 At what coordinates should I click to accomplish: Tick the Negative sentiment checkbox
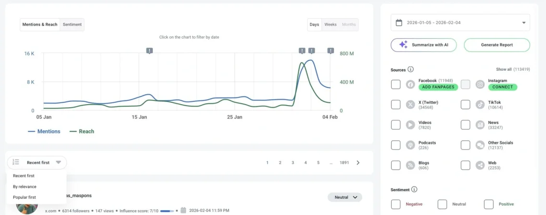[396, 204]
